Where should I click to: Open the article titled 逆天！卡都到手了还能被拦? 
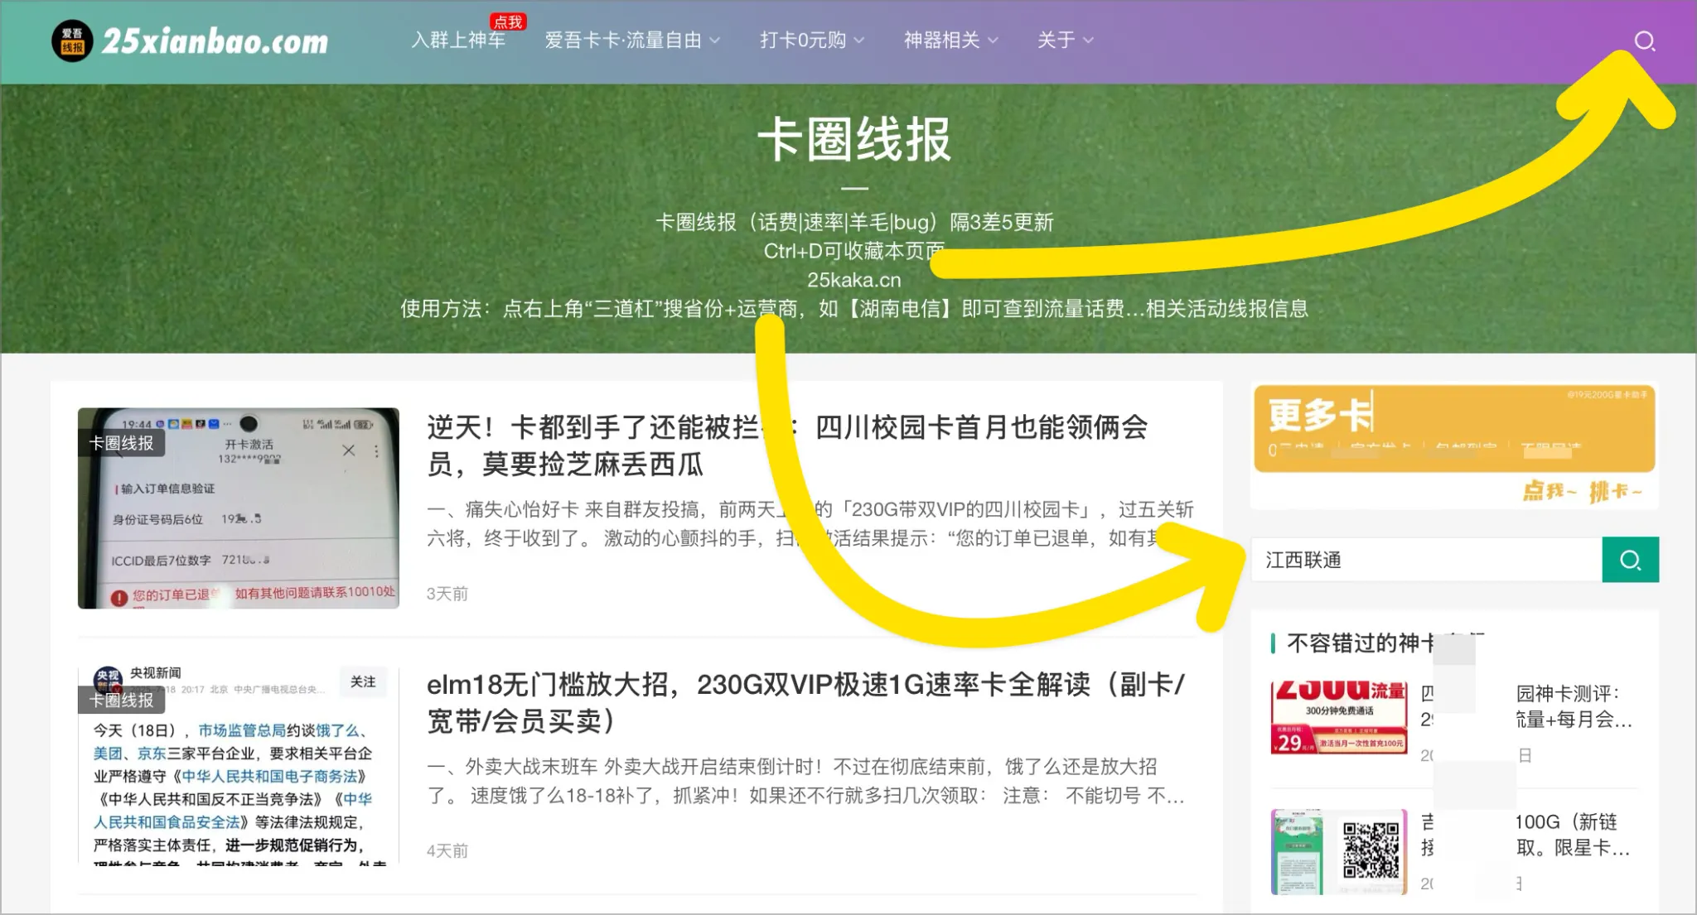tap(787, 445)
